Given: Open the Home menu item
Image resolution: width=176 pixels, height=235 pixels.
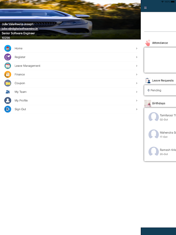Looking at the screenshot, I should pos(70,48).
